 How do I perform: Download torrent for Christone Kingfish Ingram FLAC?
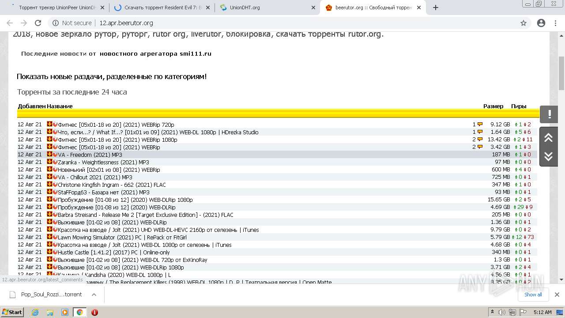tap(49, 185)
